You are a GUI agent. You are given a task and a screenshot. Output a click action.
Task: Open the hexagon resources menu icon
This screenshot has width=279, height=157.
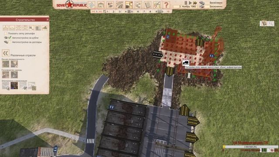(x=92, y=5)
